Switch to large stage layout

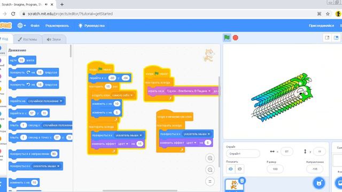coord(336,38)
